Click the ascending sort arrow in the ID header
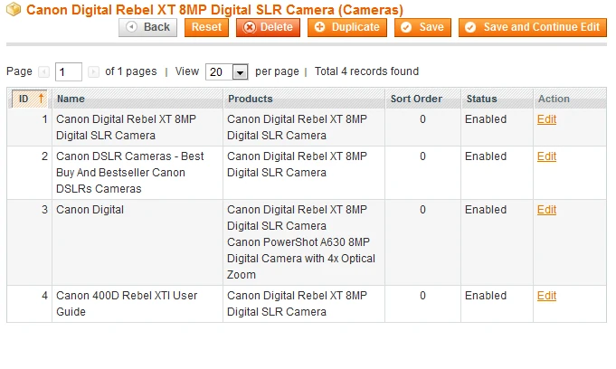 click(41, 99)
